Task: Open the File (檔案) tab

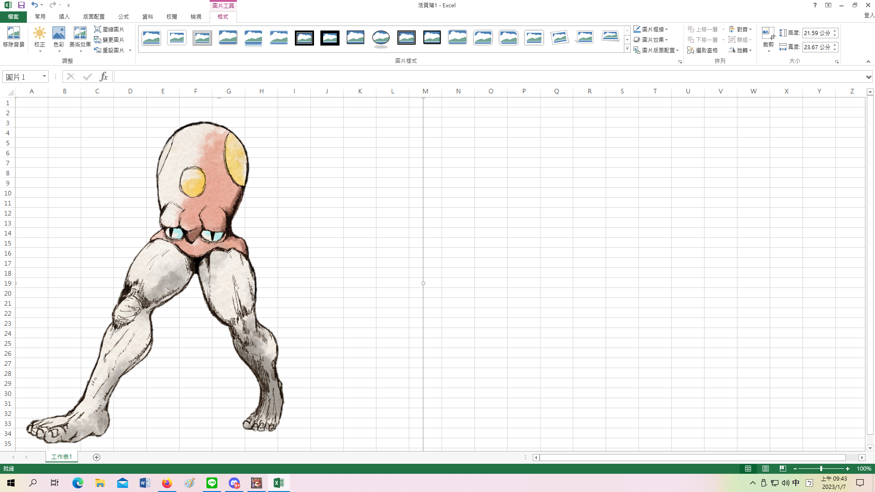Action: (x=13, y=17)
